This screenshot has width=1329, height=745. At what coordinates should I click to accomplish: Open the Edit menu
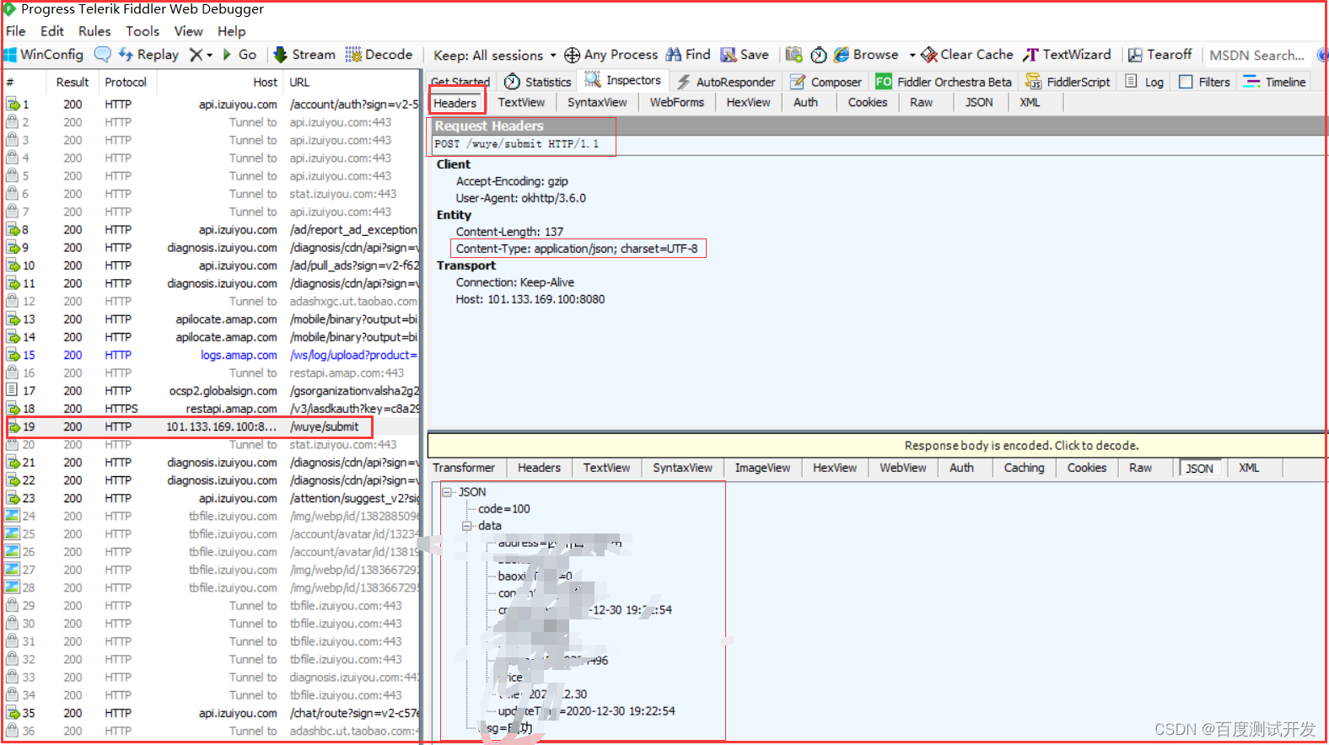click(x=52, y=31)
